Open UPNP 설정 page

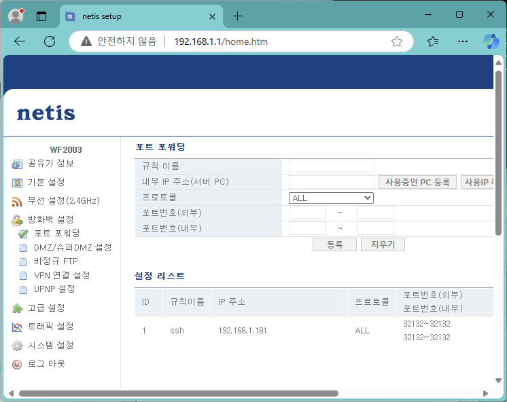point(54,289)
